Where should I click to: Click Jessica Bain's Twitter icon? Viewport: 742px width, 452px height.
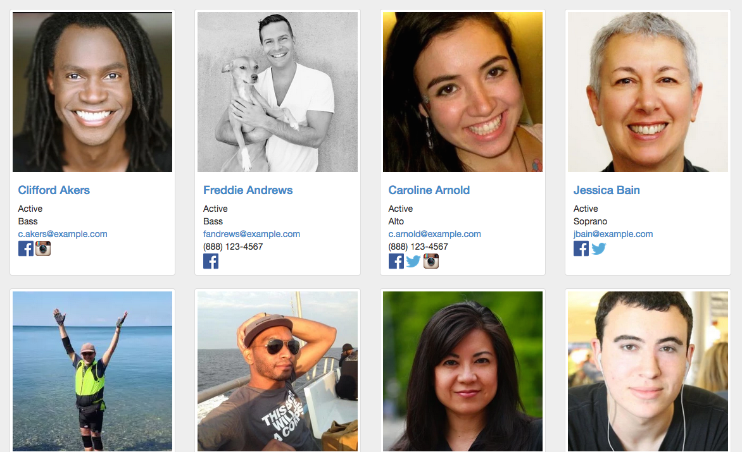[599, 248]
